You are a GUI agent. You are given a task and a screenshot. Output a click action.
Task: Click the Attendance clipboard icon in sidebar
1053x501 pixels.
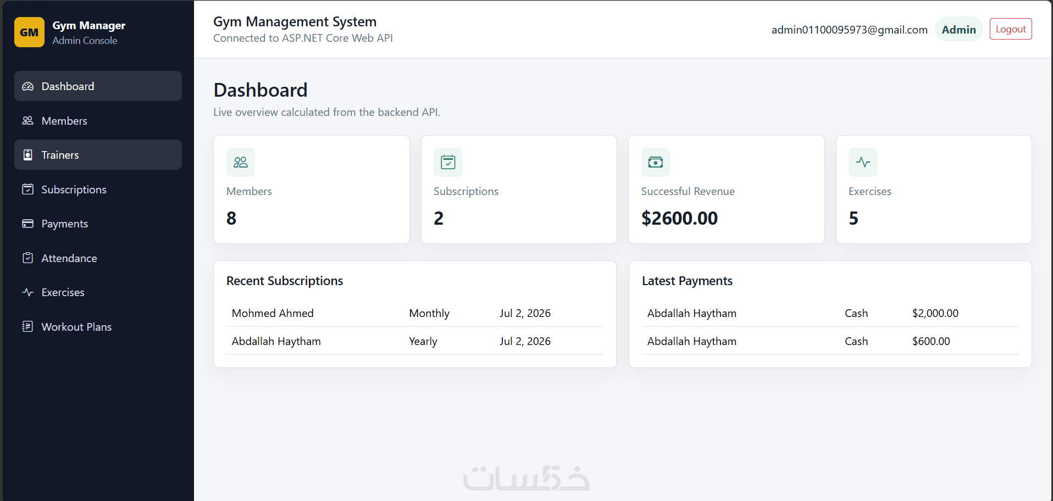pyautogui.click(x=27, y=258)
